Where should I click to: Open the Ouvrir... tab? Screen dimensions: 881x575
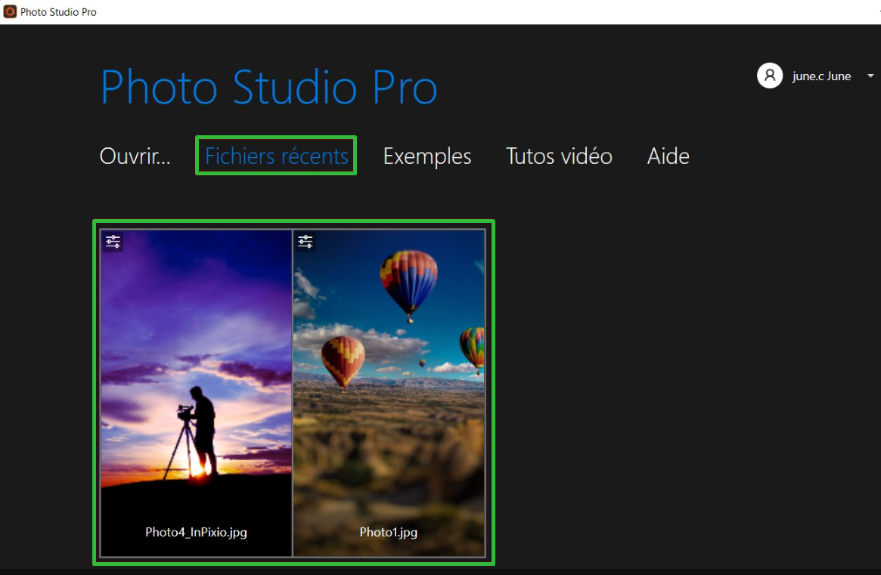135,156
